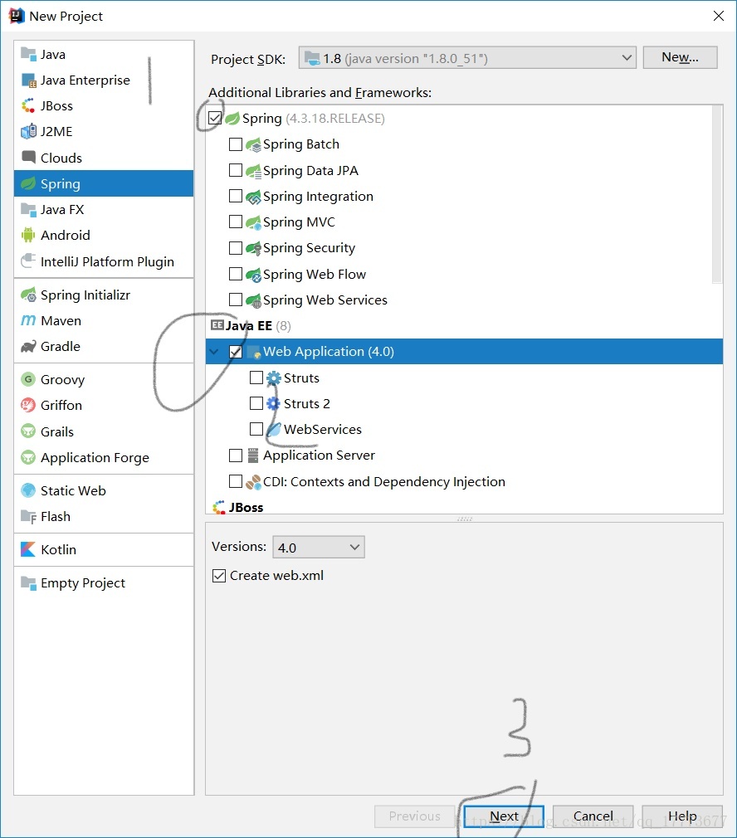Image resolution: width=737 pixels, height=838 pixels.
Task: Enable the Spring Data JPA checkbox
Action: coord(235,170)
